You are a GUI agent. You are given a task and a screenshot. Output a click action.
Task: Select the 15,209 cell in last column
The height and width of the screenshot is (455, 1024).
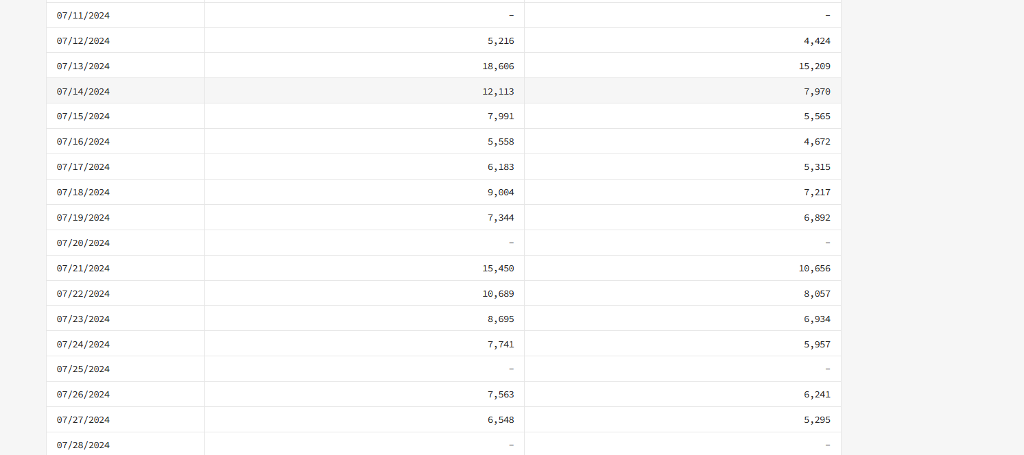(682, 66)
